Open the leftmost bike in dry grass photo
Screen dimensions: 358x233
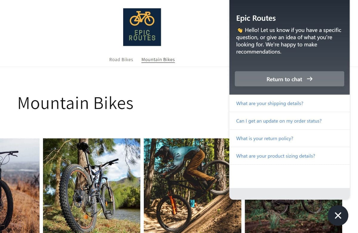[x=19, y=185]
